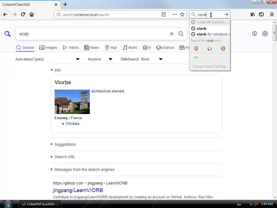Open SearXNG preferences gear icon
277x208 pixels.
[265, 33]
